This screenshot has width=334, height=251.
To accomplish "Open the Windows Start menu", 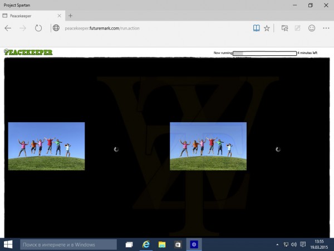I will pyautogui.click(x=9, y=244).
